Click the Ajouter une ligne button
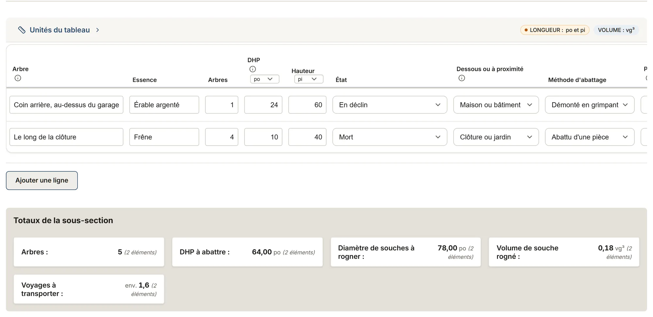 click(x=42, y=181)
